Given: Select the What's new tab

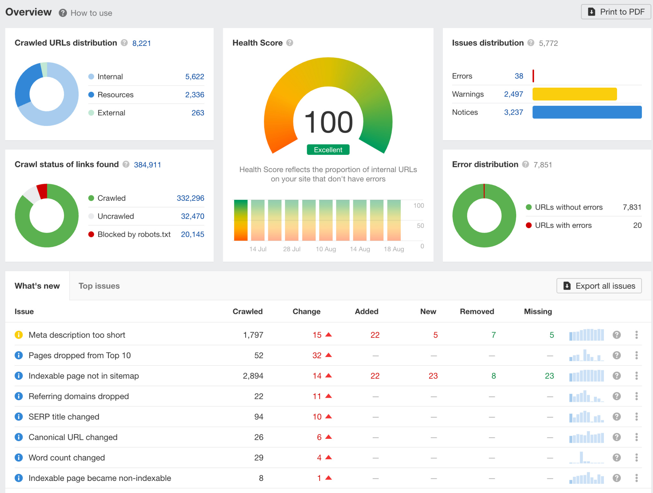Looking at the screenshot, I should [37, 286].
